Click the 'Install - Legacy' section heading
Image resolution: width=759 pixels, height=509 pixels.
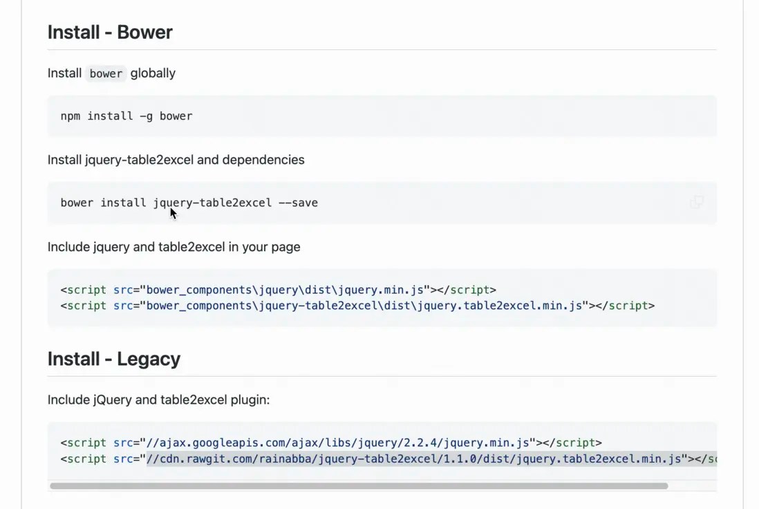click(113, 358)
